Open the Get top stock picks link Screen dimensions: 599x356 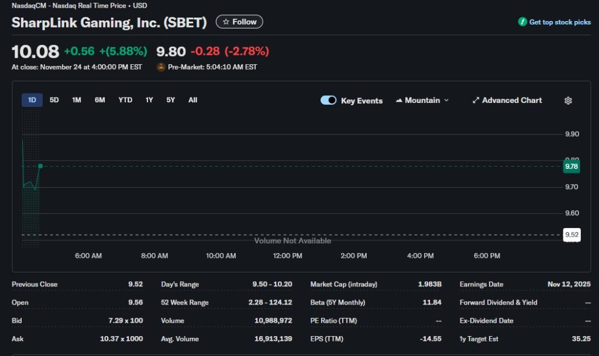[560, 22]
